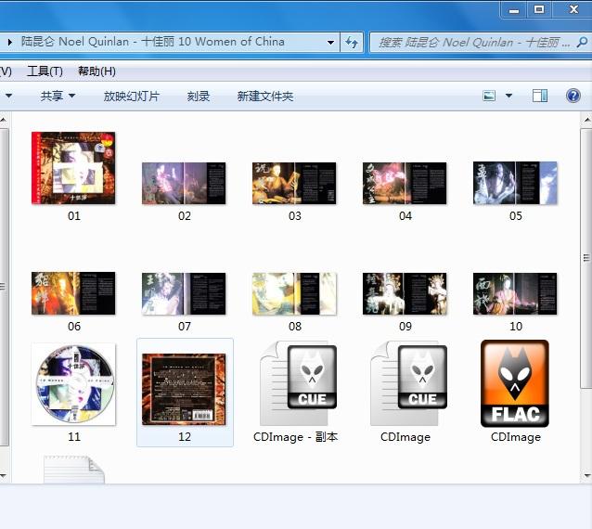This screenshot has height=529, width=592.
Task: Open the Help question mark button
Action: tap(573, 96)
